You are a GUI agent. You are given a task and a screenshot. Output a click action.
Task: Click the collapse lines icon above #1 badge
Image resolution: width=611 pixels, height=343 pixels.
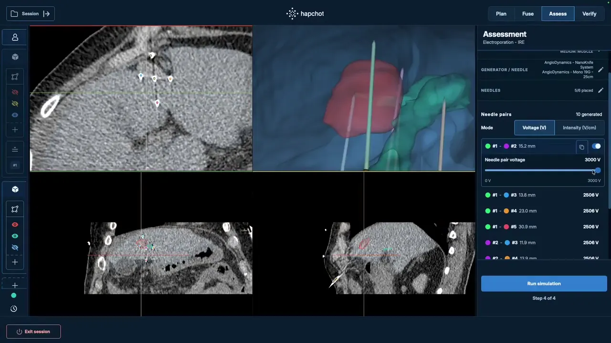15,150
